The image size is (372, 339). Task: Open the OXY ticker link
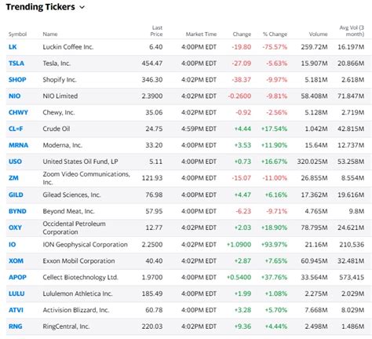tap(15, 228)
